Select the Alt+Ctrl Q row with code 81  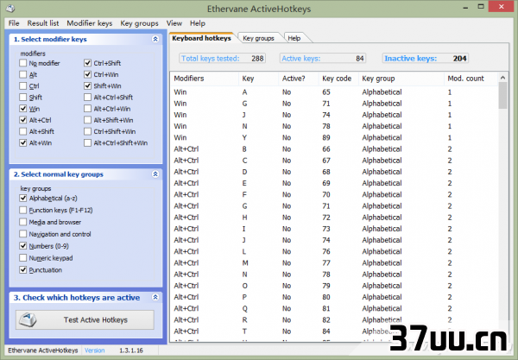coord(334,308)
